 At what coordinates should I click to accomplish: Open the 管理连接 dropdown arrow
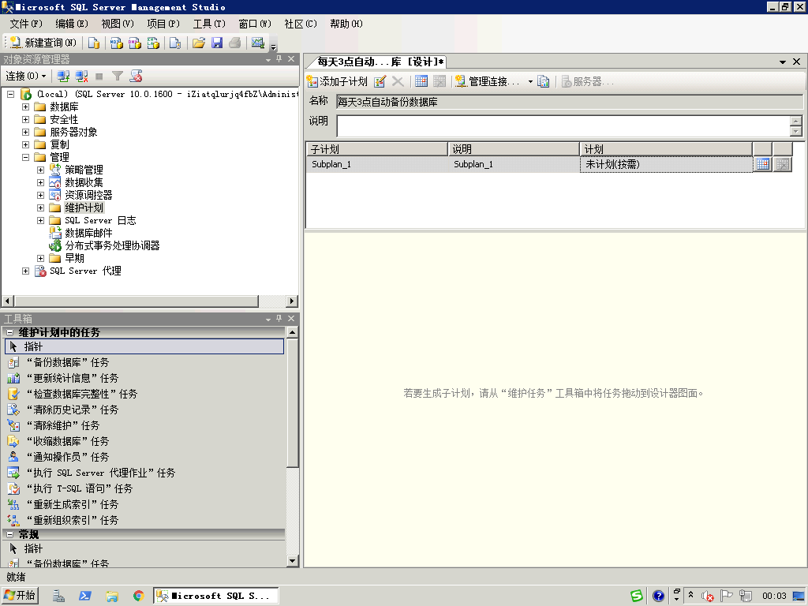tap(530, 81)
